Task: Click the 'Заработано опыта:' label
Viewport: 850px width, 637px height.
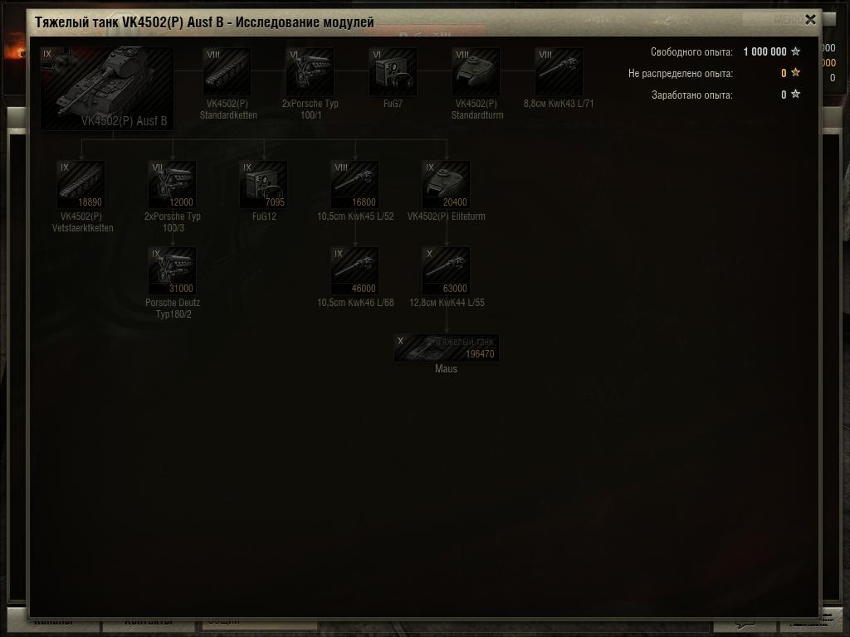Action: 691,95
